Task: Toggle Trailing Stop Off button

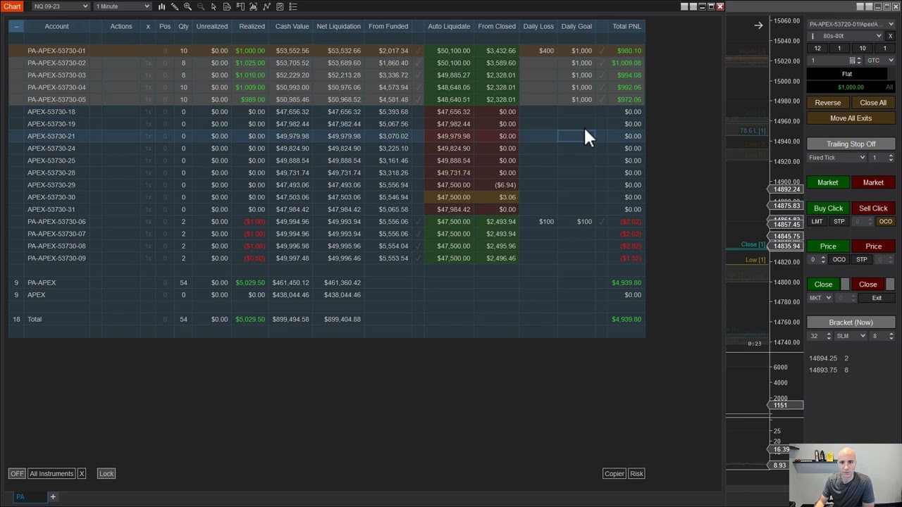Action: pyautogui.click(x=851, y=144)
